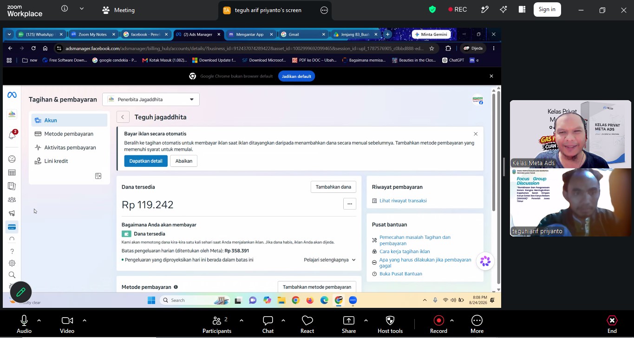Open the three-dot menu beside Rp 119.242
Viewport: 634px width, 338px height.
[350, 204]
